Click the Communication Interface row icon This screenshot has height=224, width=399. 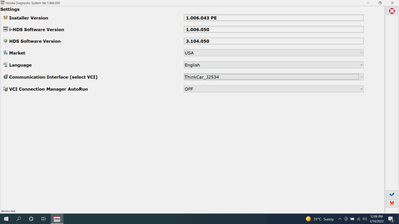point(5,77)
